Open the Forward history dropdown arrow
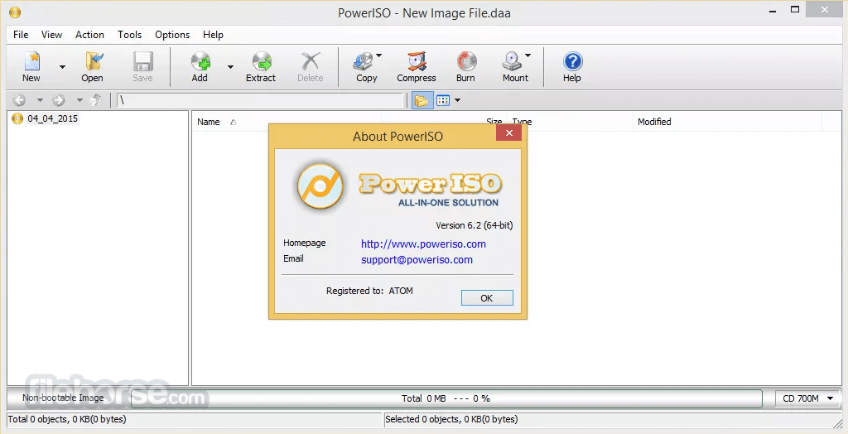Image resolution: width=848 pixels, height=434 pixels. pos(79,100)
